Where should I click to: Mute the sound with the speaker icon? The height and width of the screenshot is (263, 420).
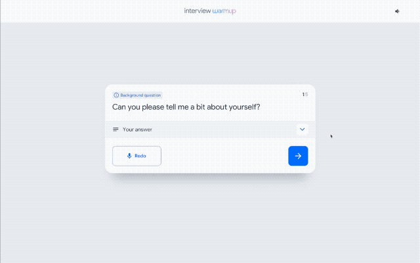[397, 11]
